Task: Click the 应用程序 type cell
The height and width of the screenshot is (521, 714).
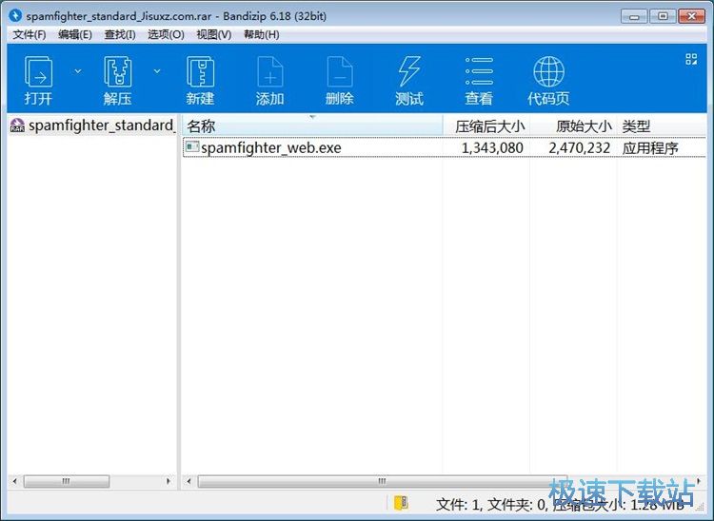Action: 650,147
